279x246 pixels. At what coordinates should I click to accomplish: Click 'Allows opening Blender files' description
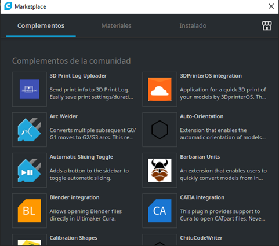pyautogui.click(x=86, y=215)
